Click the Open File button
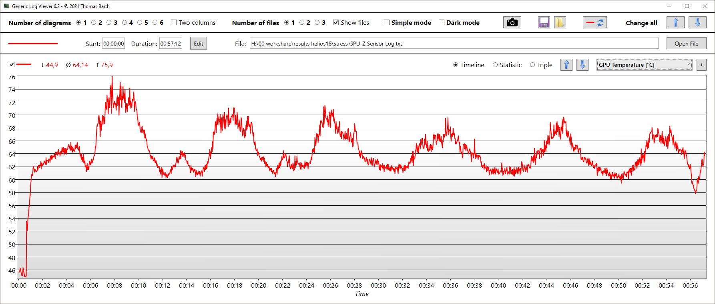The image size is (715, 304). pos(686,44)
